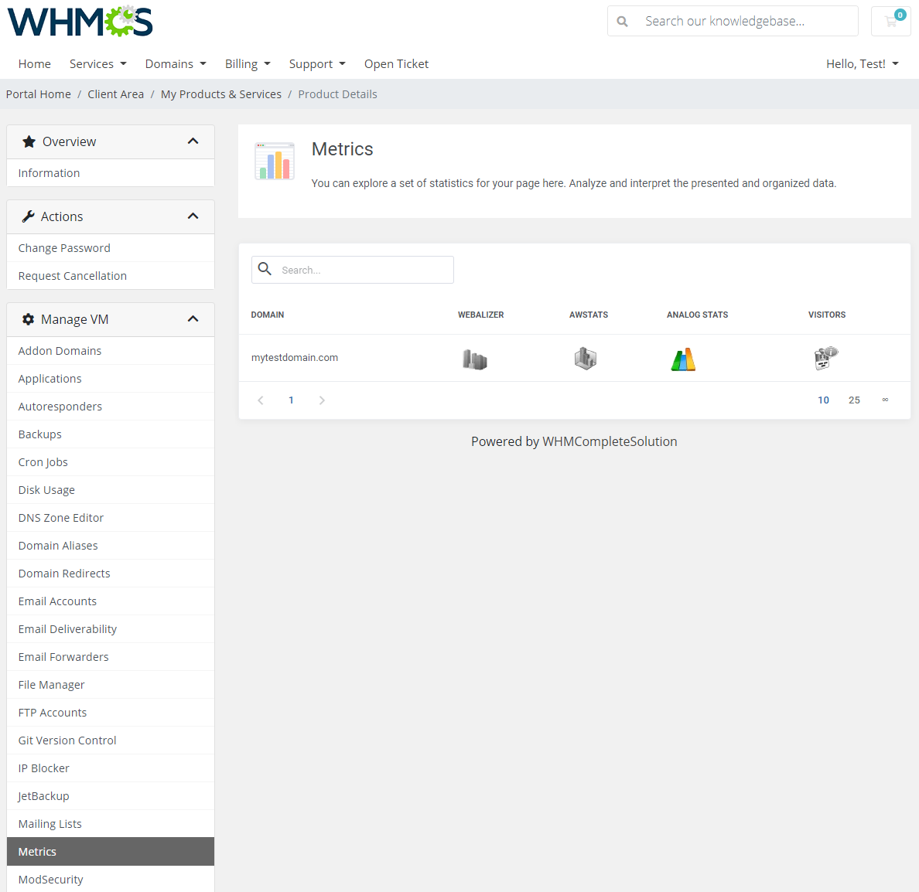919x892 pixels.
Task: Collapse the Actions section
Action: (x=193, y=216)
